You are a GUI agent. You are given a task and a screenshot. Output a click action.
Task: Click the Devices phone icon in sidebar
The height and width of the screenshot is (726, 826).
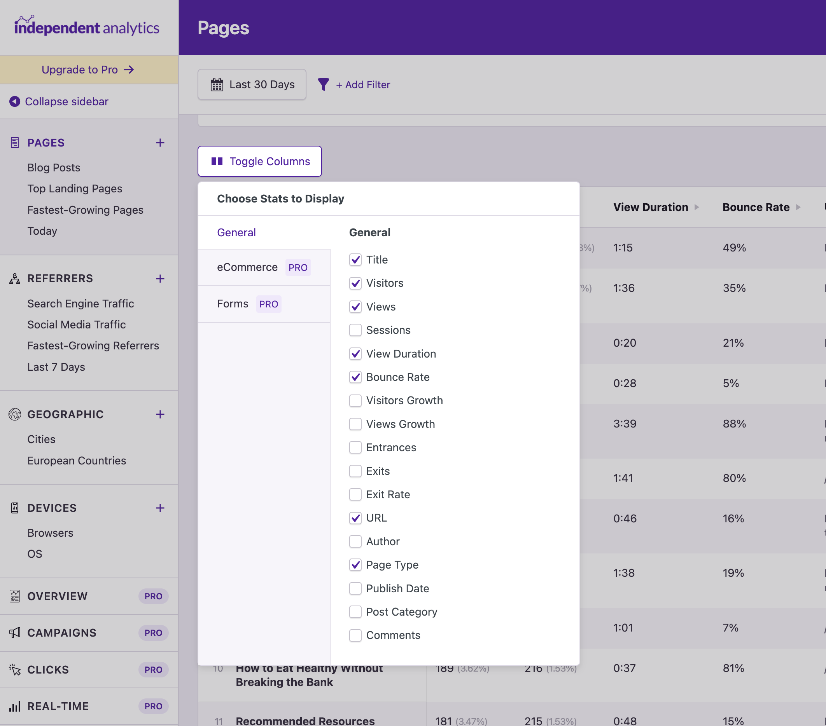[14, 508]
